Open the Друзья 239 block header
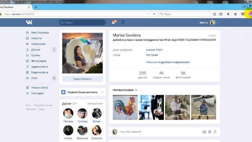252x142 pixels. click(69, 103)
